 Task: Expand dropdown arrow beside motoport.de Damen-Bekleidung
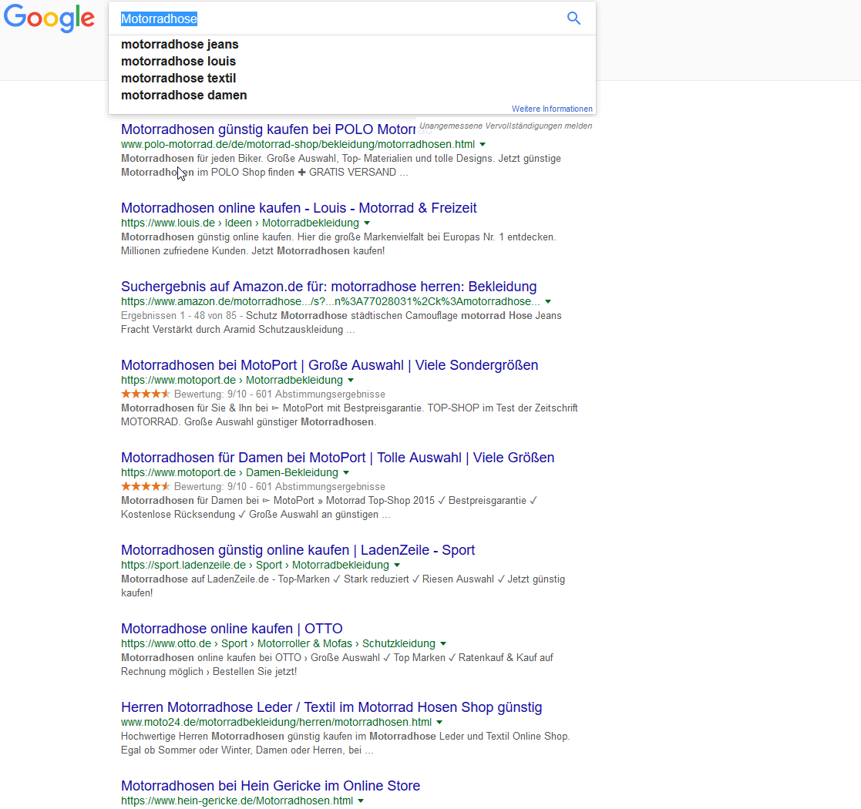[346, 472]
